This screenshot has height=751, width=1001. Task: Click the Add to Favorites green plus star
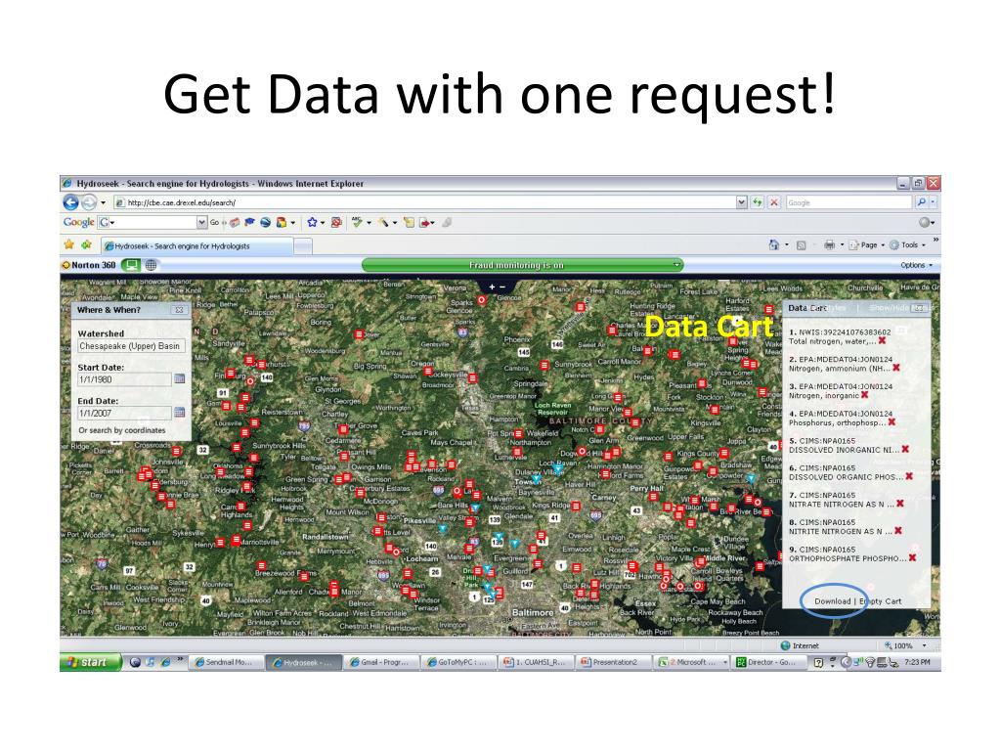(x=86, y=244)
